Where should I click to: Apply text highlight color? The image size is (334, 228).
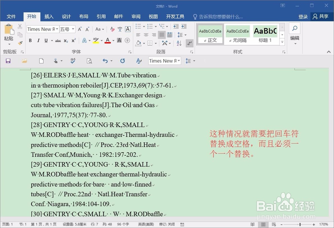pyautogui.click(x=97, y=40)
